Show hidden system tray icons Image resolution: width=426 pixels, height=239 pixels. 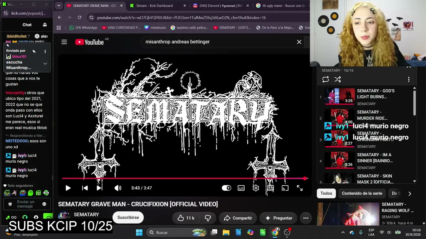[343, 232]
